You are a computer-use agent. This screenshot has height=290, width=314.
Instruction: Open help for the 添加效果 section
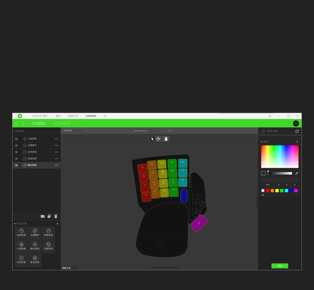[x=57, y=224]
